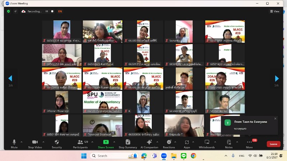Expand audio options next to Mute

pos(22,142)
